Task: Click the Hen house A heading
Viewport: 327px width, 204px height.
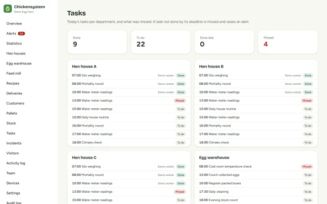Action: (84, 67)
